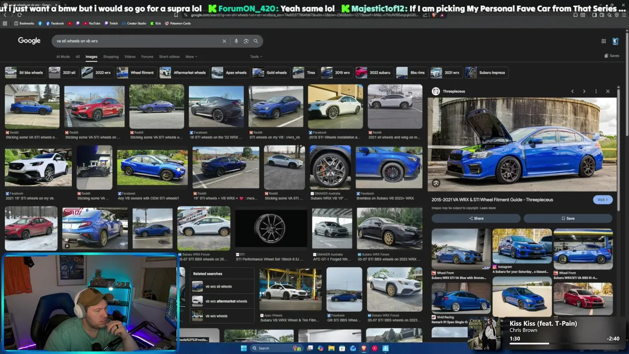Select the Short videos tab
629x354 pixels.
169,57
